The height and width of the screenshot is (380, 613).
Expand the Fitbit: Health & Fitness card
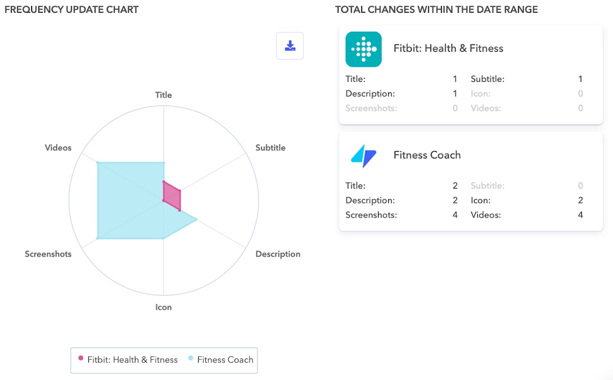(x=470, y=75)
